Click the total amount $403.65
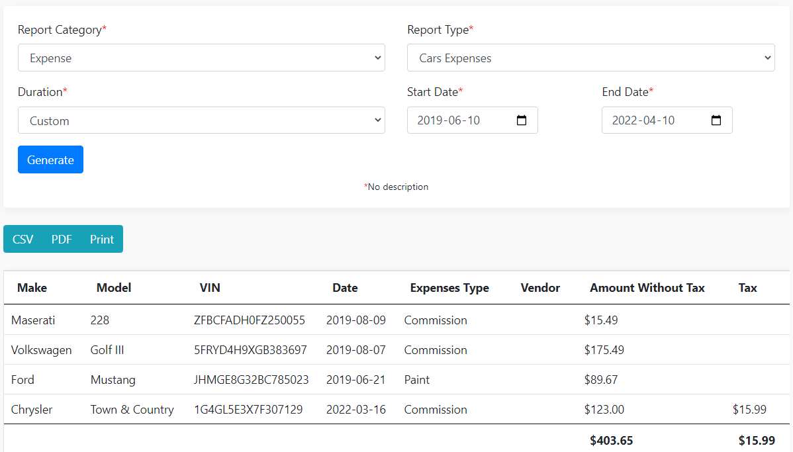The height and width of the screenshot is (452, 793). click(611, 440)
